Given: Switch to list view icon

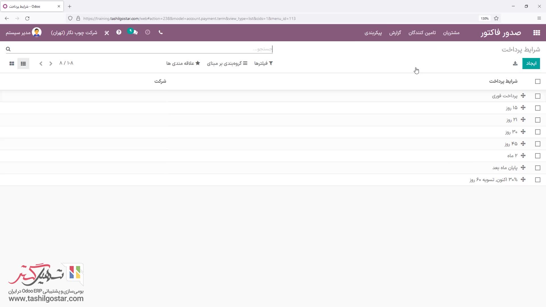Looking at the screenshot, I should coord(23,63).
